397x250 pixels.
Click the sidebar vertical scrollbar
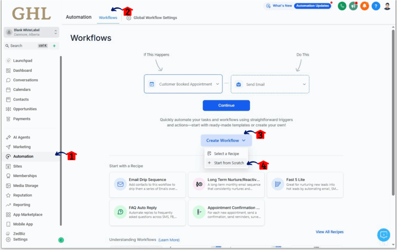click(x=61, y=140)
